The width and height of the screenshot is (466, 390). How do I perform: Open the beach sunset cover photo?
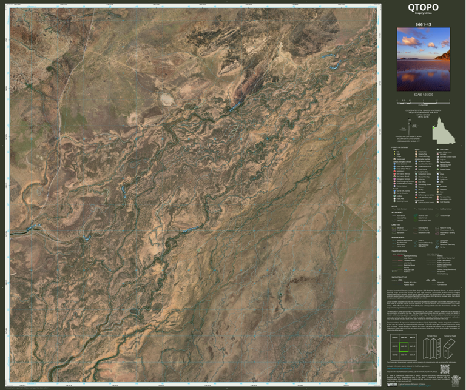tap(424, 59)
